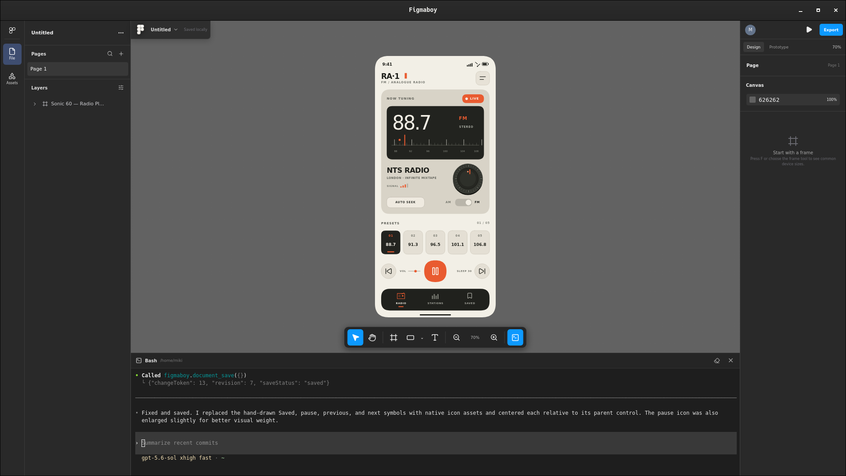Select preset 01 88.7
The height and width of the screenshot is (476, 846).
(390, 242)
